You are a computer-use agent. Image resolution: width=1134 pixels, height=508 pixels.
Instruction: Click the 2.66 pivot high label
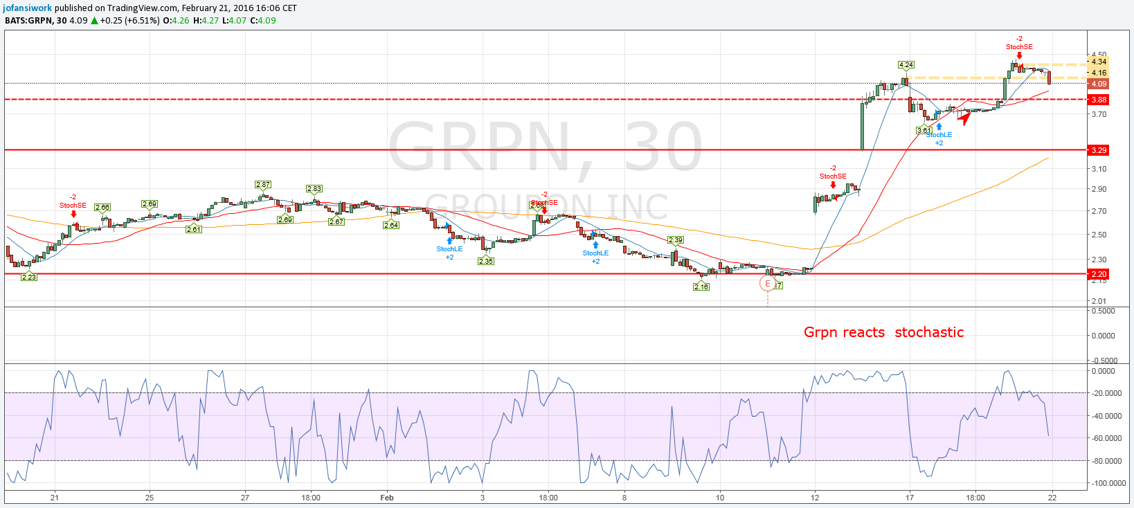(x=102, y=207)
